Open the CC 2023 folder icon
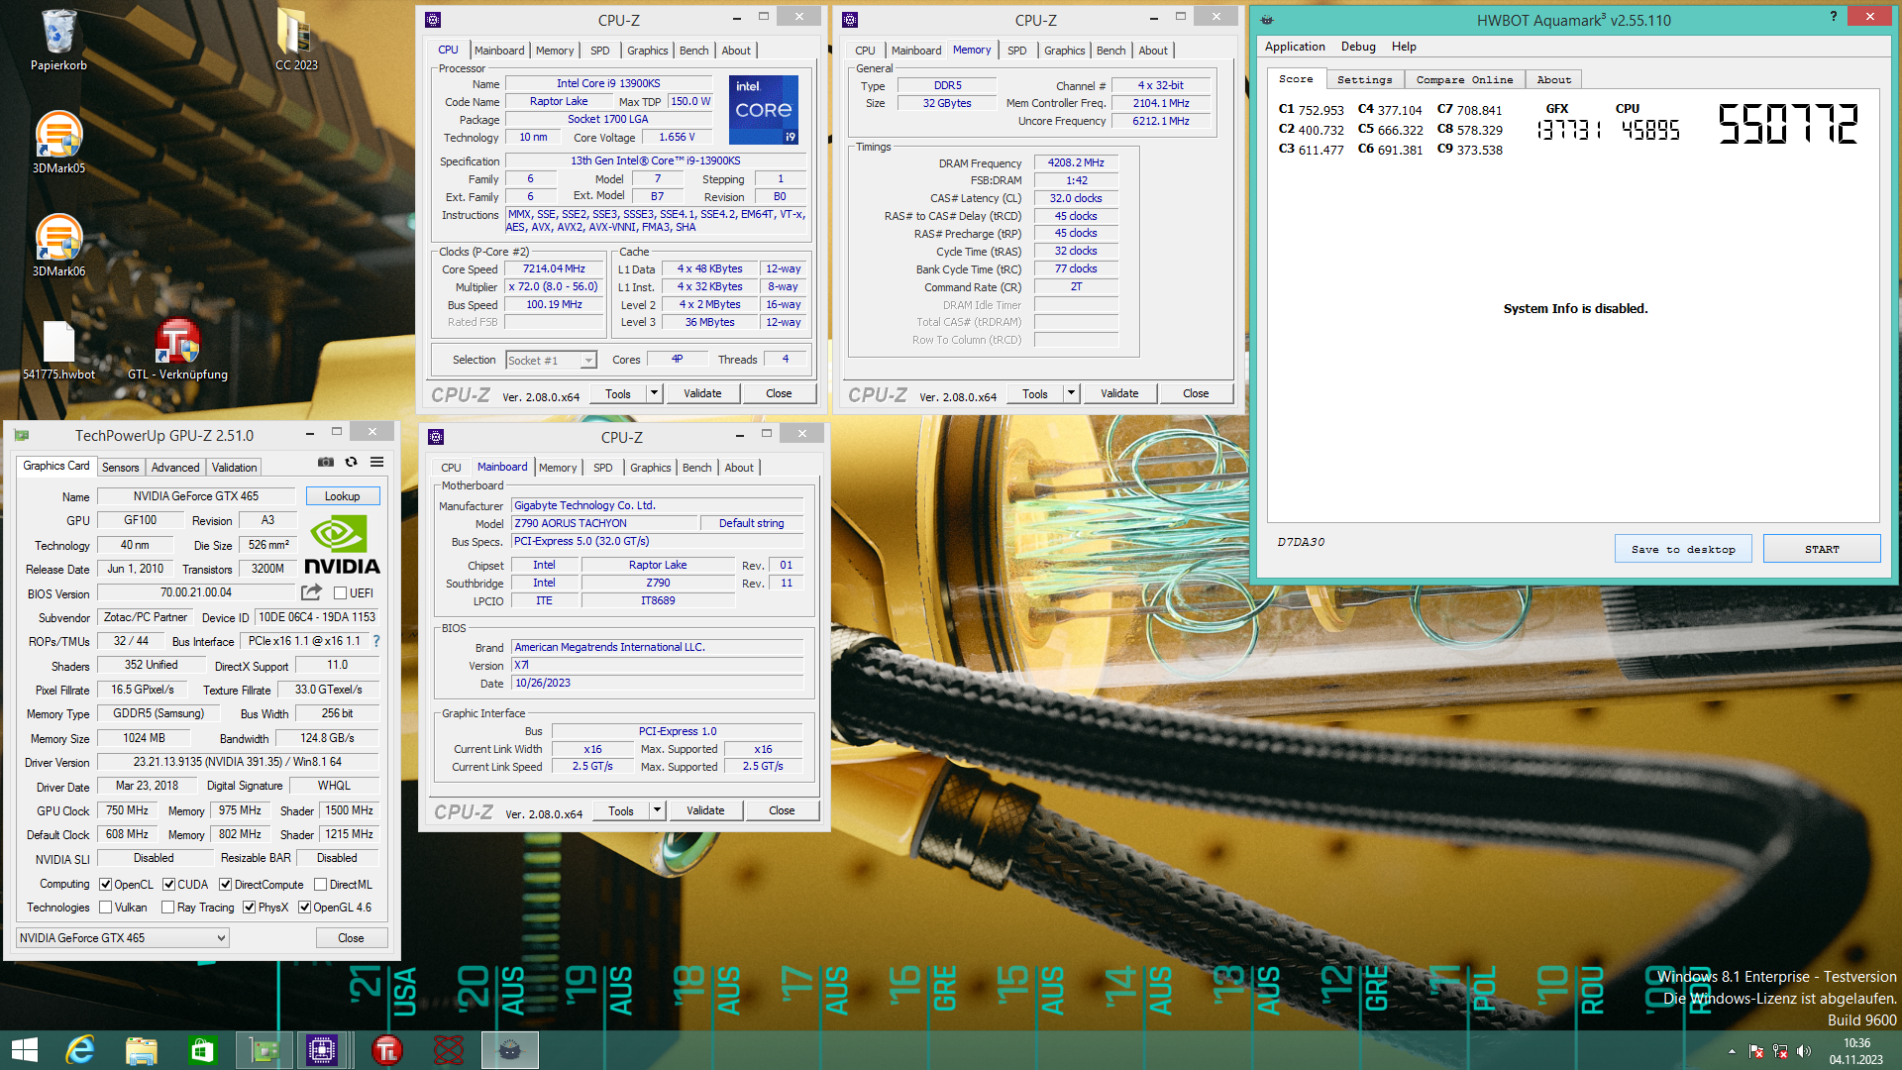This screenshot has height=1070, width=1902. (296, 40)
